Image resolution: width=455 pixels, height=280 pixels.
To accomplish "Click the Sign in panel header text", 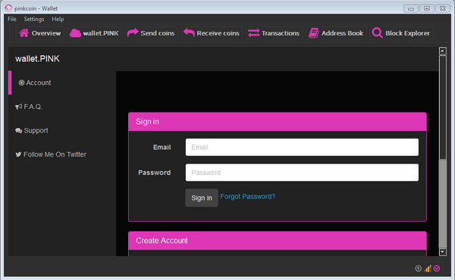I will 147,122.
